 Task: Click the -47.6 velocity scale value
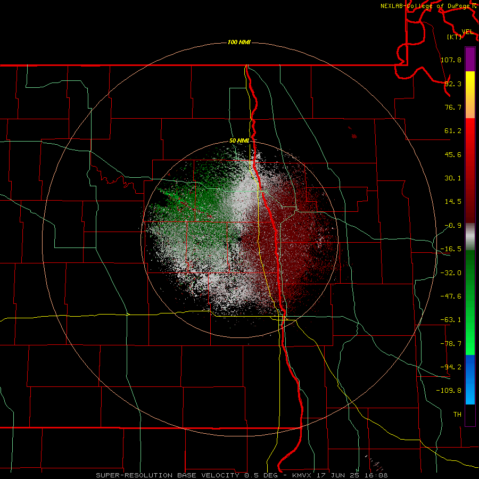click(x=451, y=296)
